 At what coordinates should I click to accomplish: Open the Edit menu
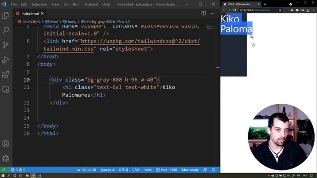(x=24, y=4)
